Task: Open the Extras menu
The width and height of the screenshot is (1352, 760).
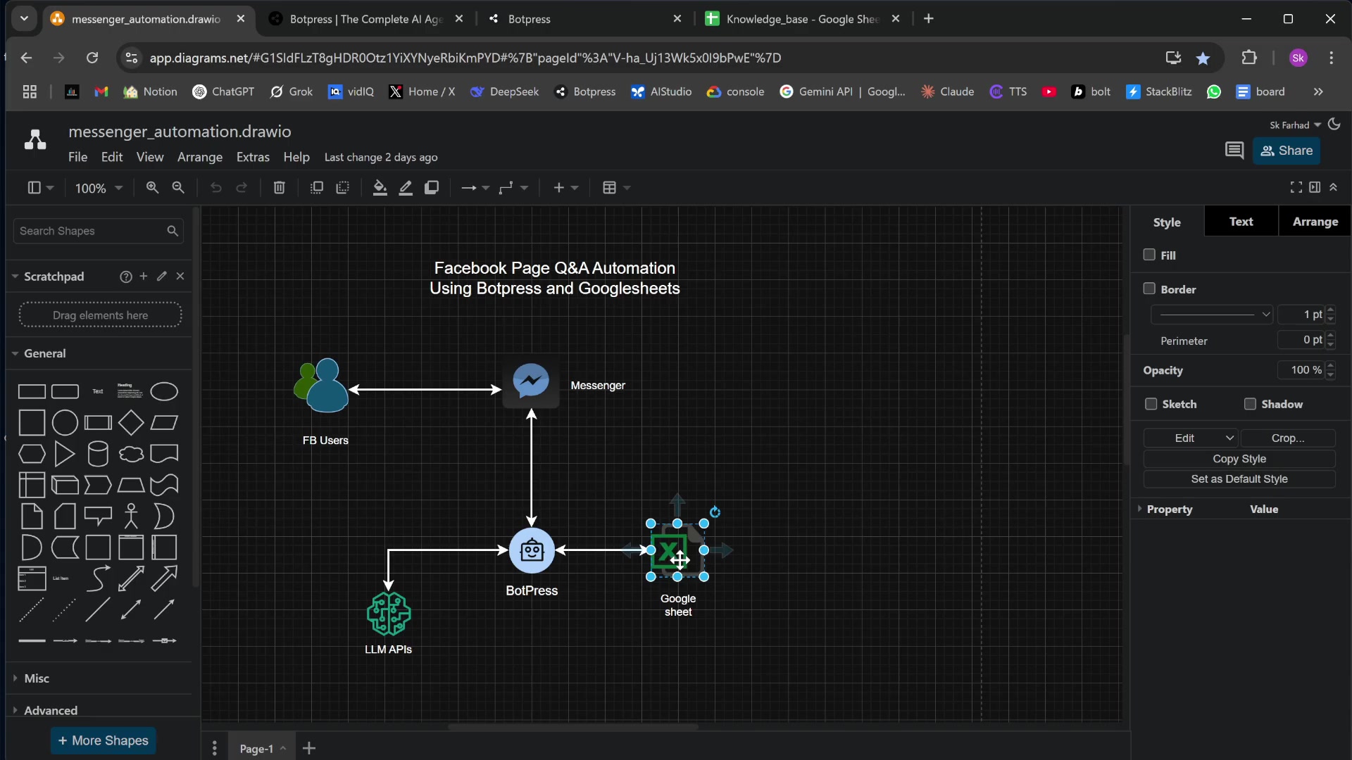Action: [253, 157]
